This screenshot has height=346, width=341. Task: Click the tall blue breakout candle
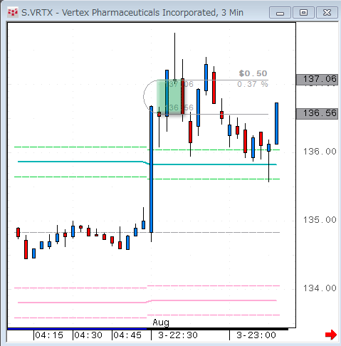[x=151, y=169]
